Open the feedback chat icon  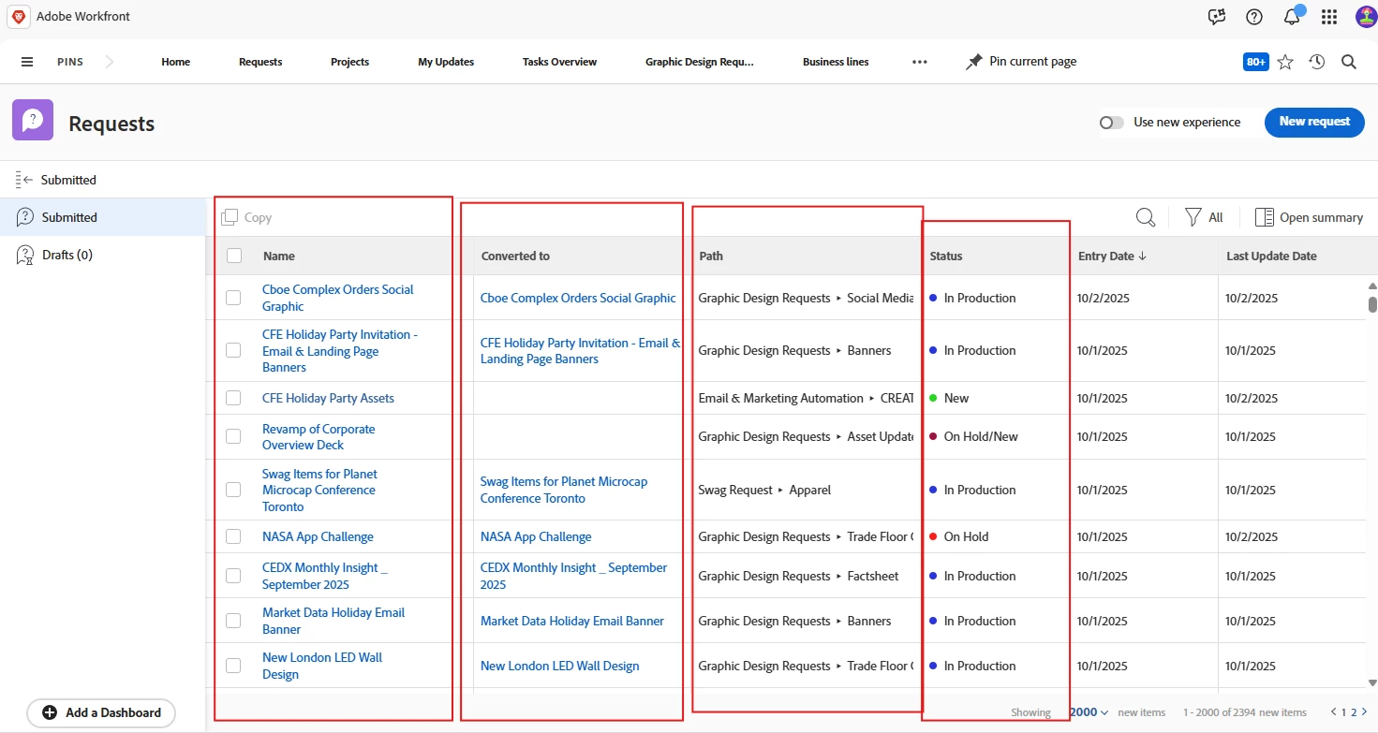click(x=1217, y=16)
